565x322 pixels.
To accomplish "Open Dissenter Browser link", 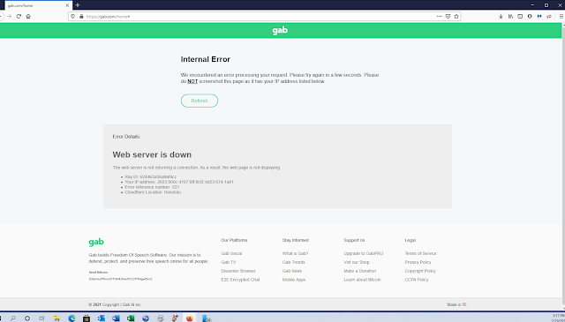I will pyautogui.click(x=238, y=271).
